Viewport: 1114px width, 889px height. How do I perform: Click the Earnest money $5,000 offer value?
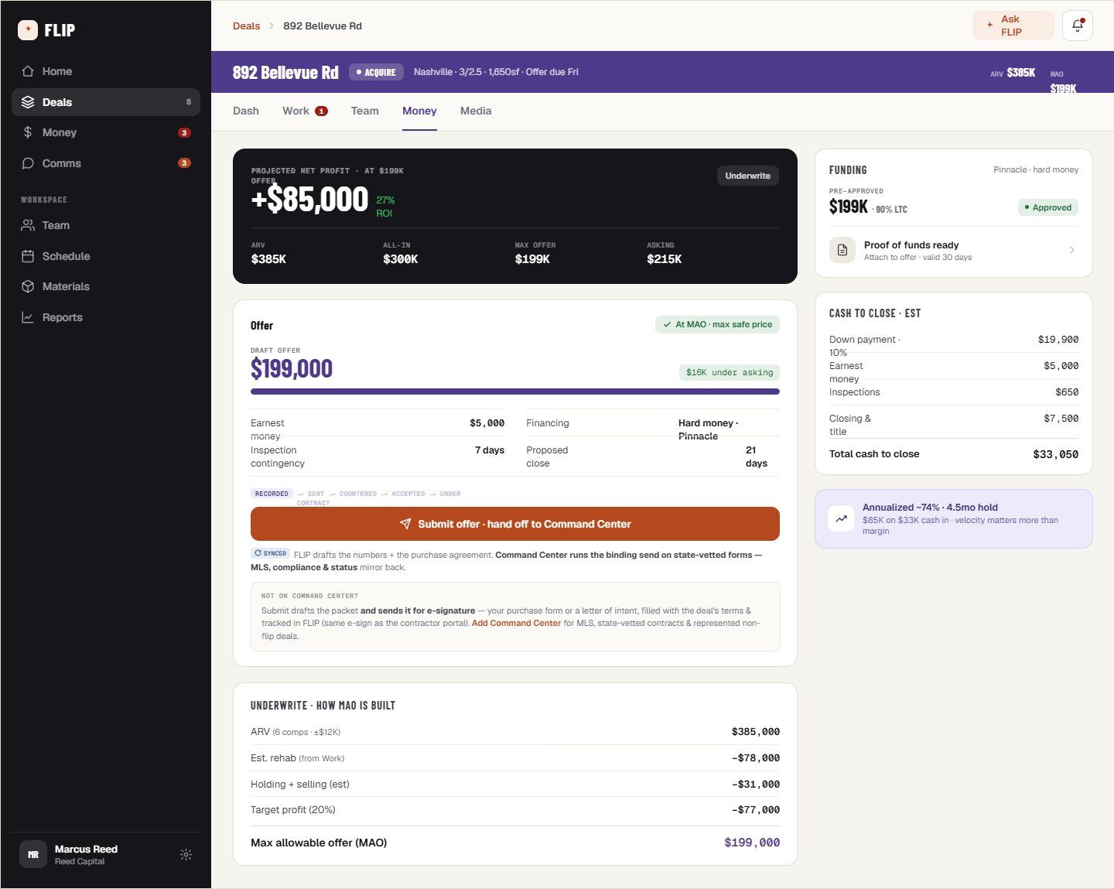(487, 423)
